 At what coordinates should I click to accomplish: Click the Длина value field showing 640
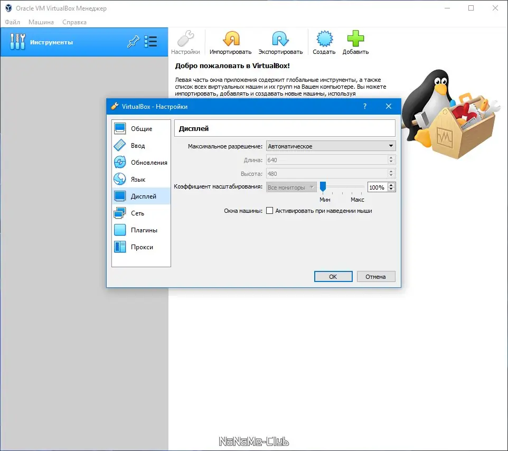tap(327, 159)
